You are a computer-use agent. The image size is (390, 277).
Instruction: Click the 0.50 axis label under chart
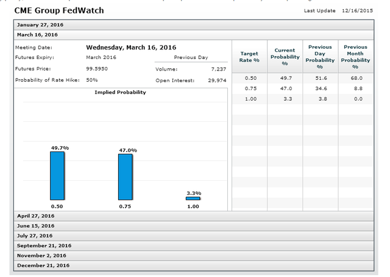(x=57, y=206)
